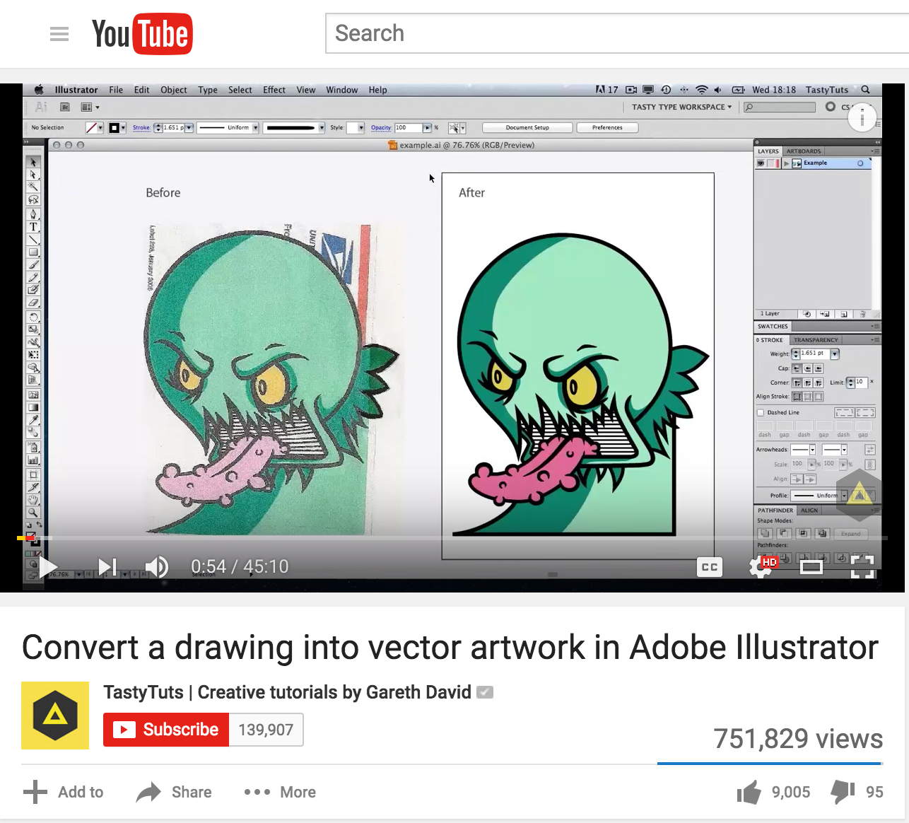909x823 pixels.
Task: Select the Line Segment tool
Action: 33,240
